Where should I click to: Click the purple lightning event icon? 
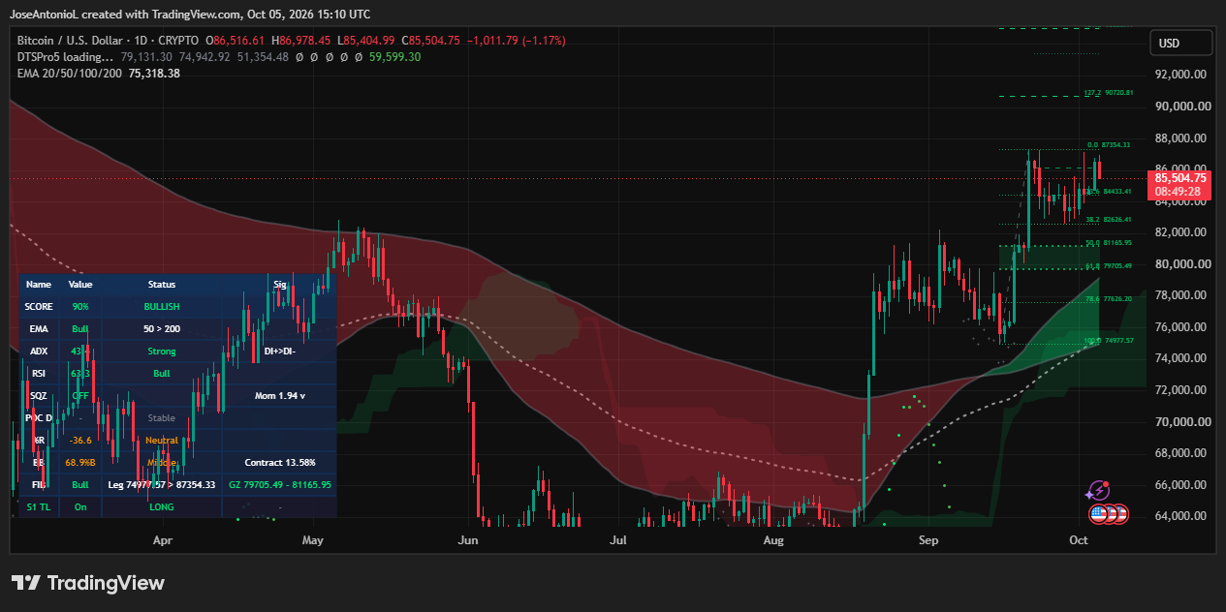[x=1097, y=491]
